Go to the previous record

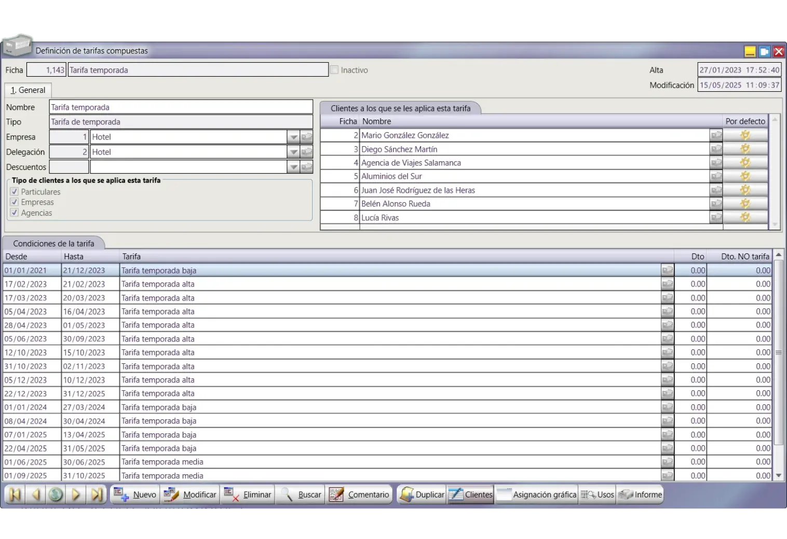pyautogui.click(x=35, y=494)
